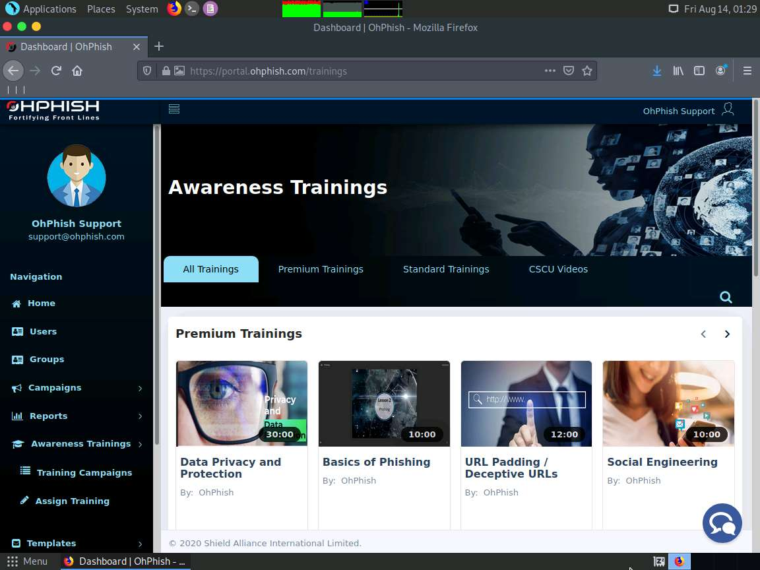The height and width of the screenshot is (570, 760).
Task: Launch terminal from the top panel
Action: tap(192, 9)
